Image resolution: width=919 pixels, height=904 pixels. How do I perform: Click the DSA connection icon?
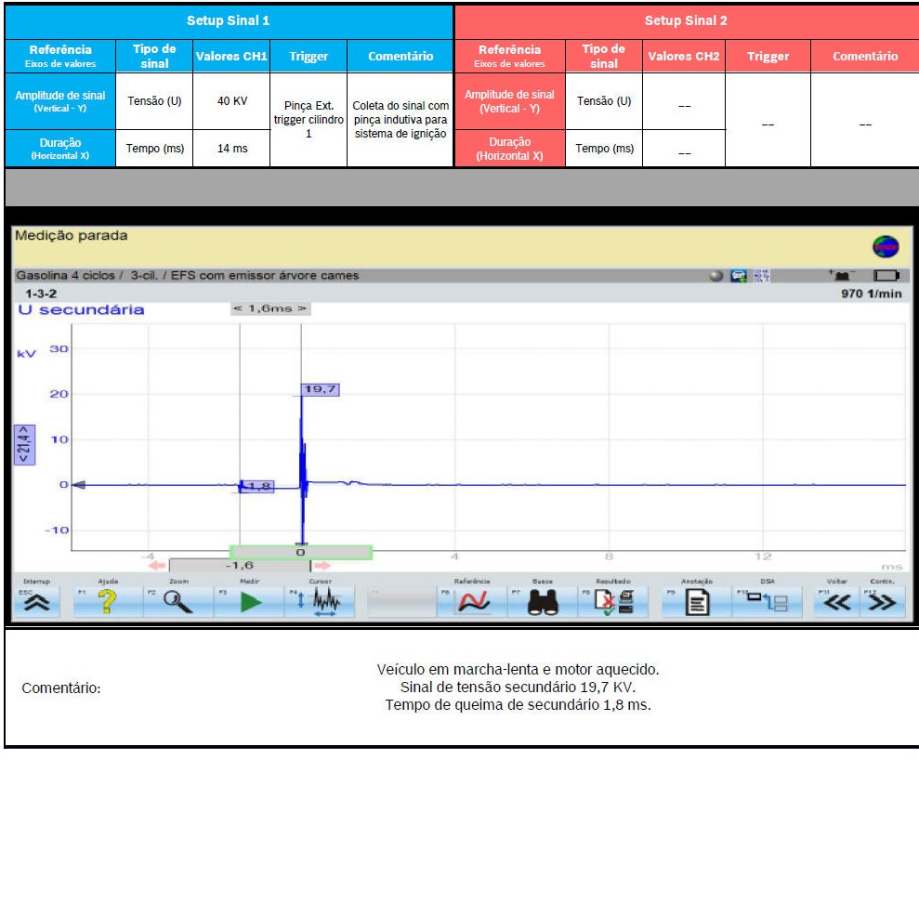[768, 603]
